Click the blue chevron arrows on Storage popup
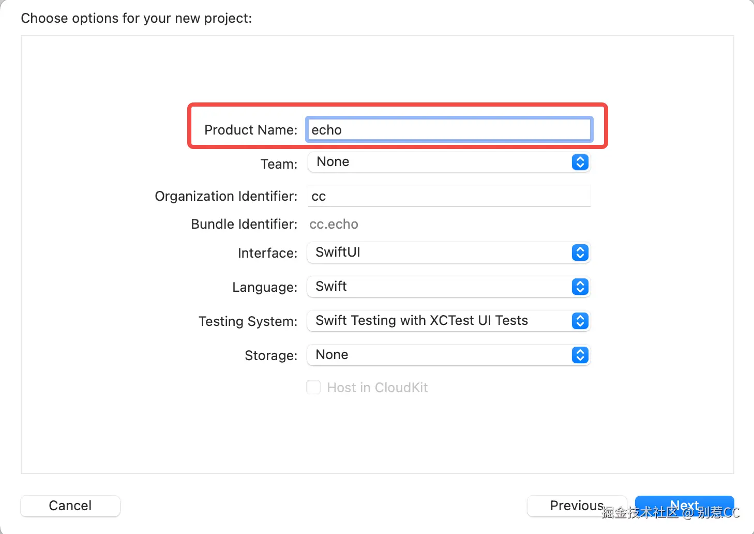This screenshot has height=534, width=754. (x=580, y=355)
